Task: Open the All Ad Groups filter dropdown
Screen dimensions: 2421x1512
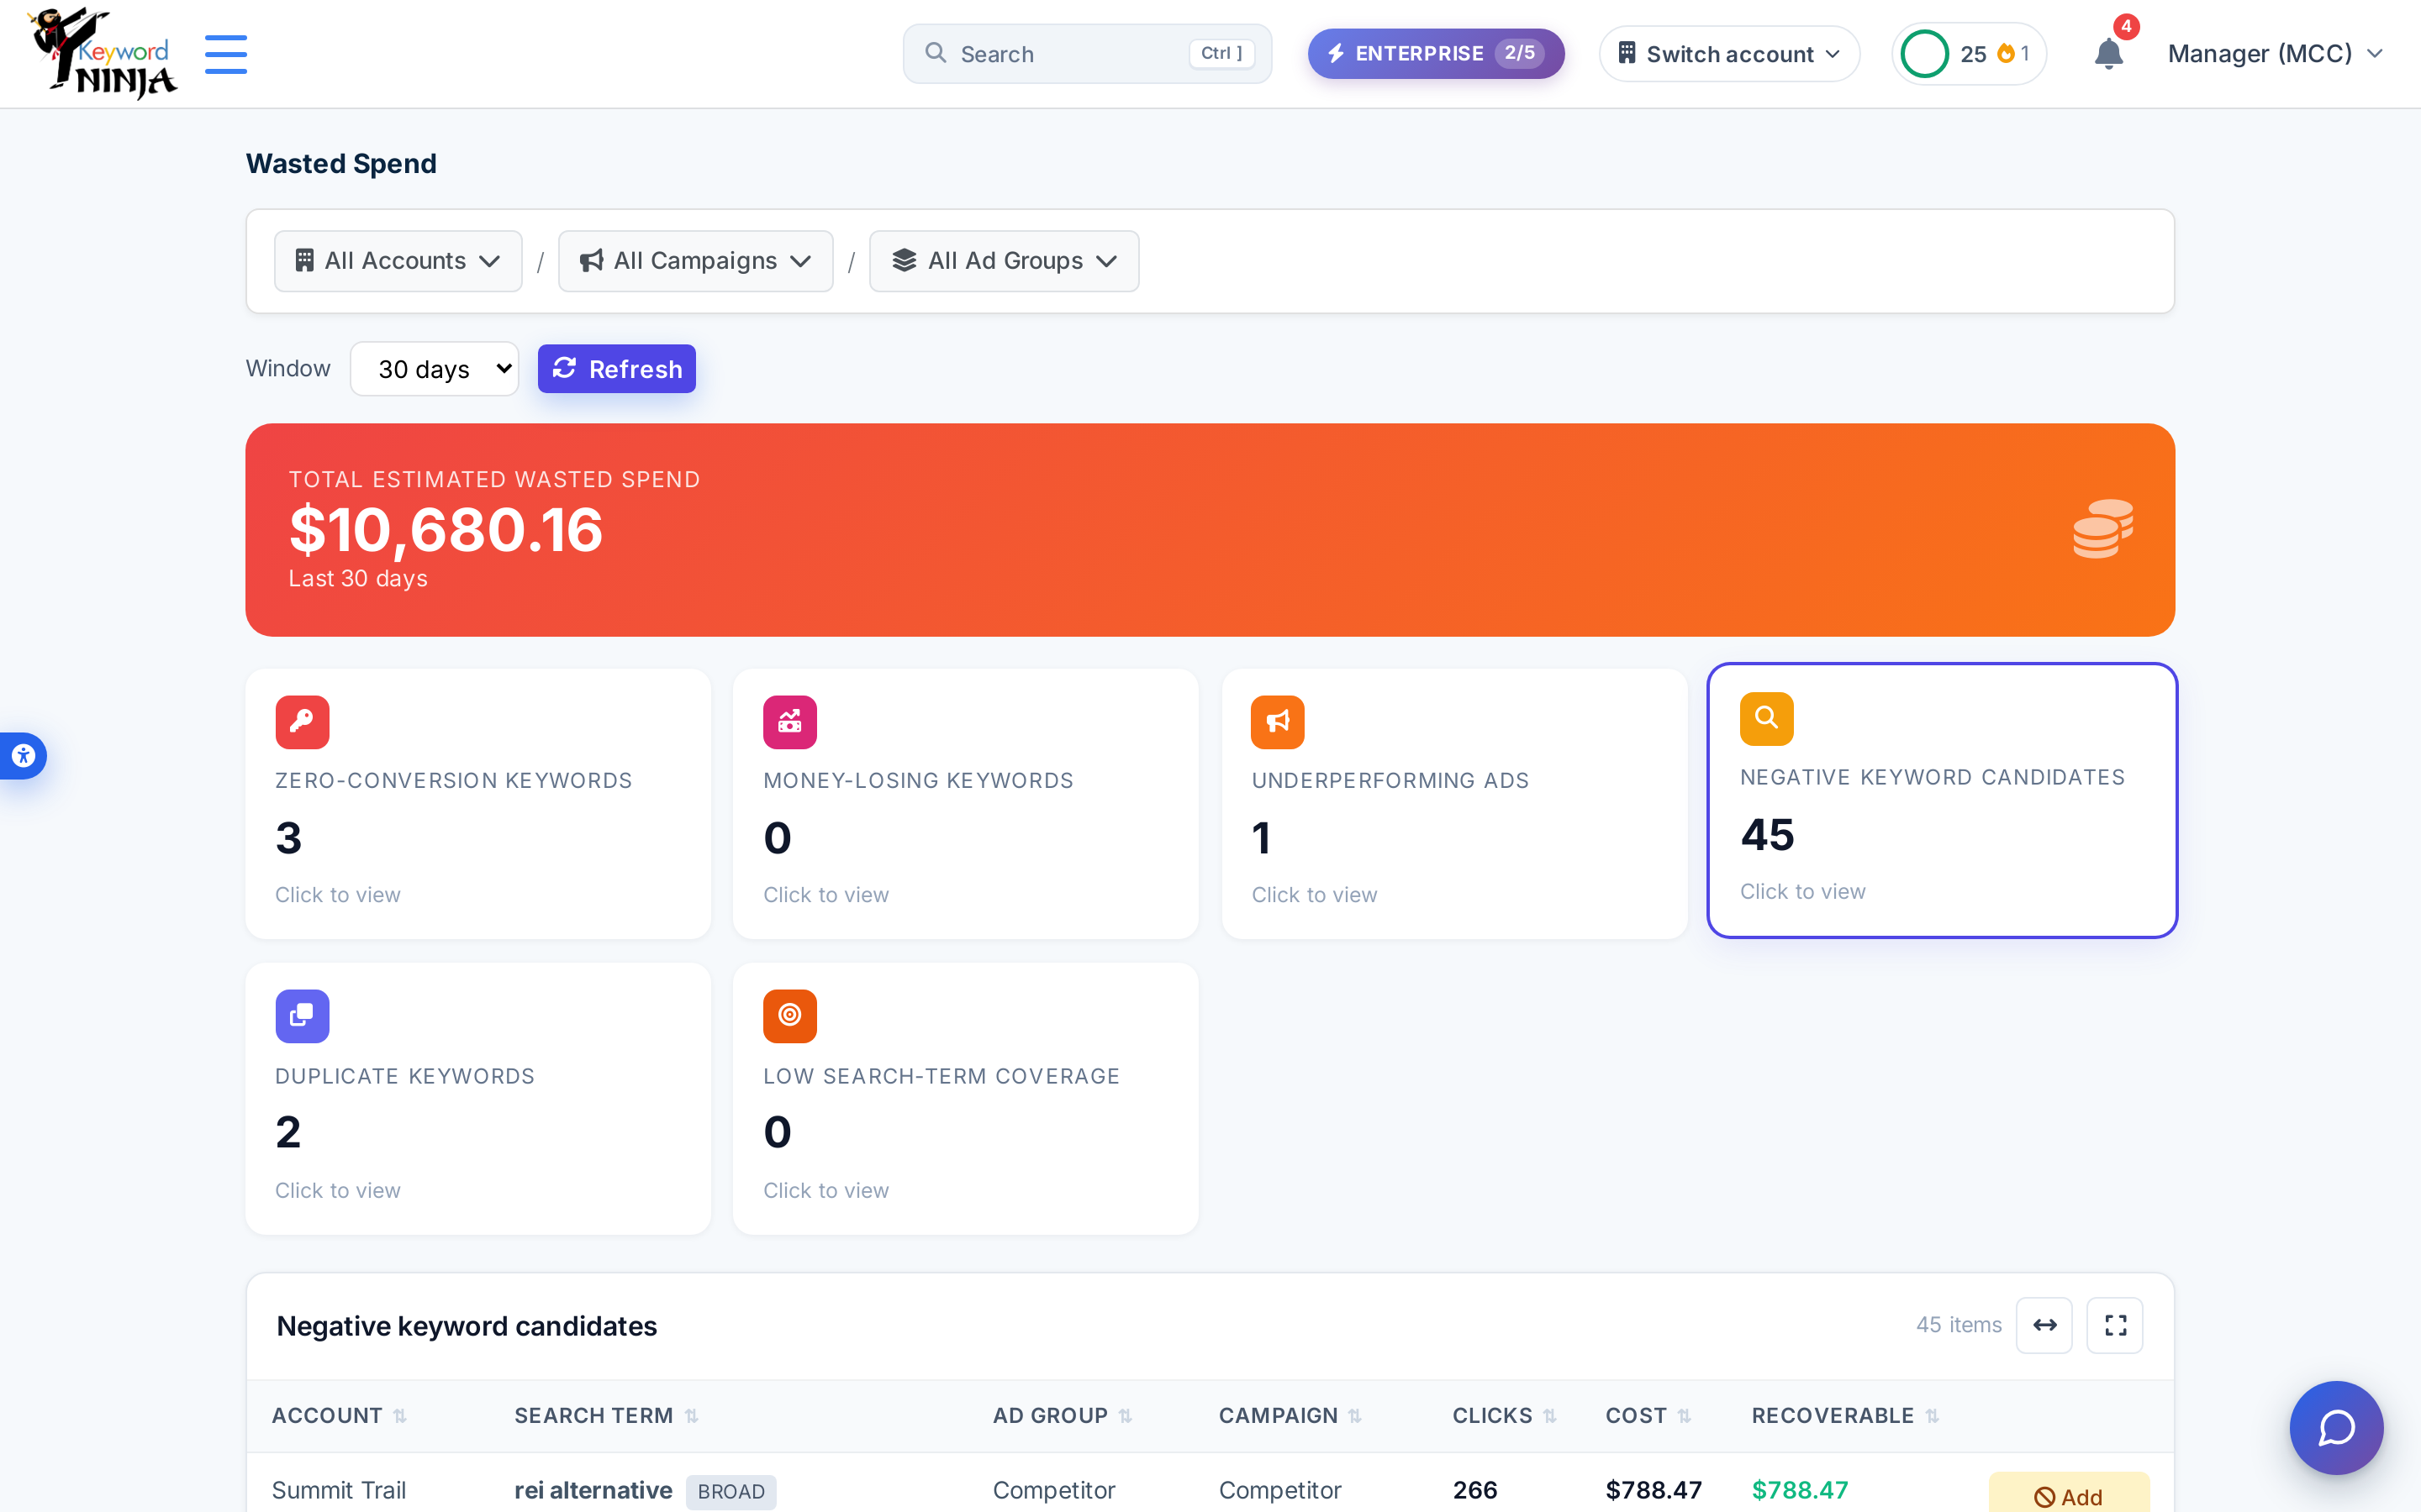Action: [x=1004, y=261]
